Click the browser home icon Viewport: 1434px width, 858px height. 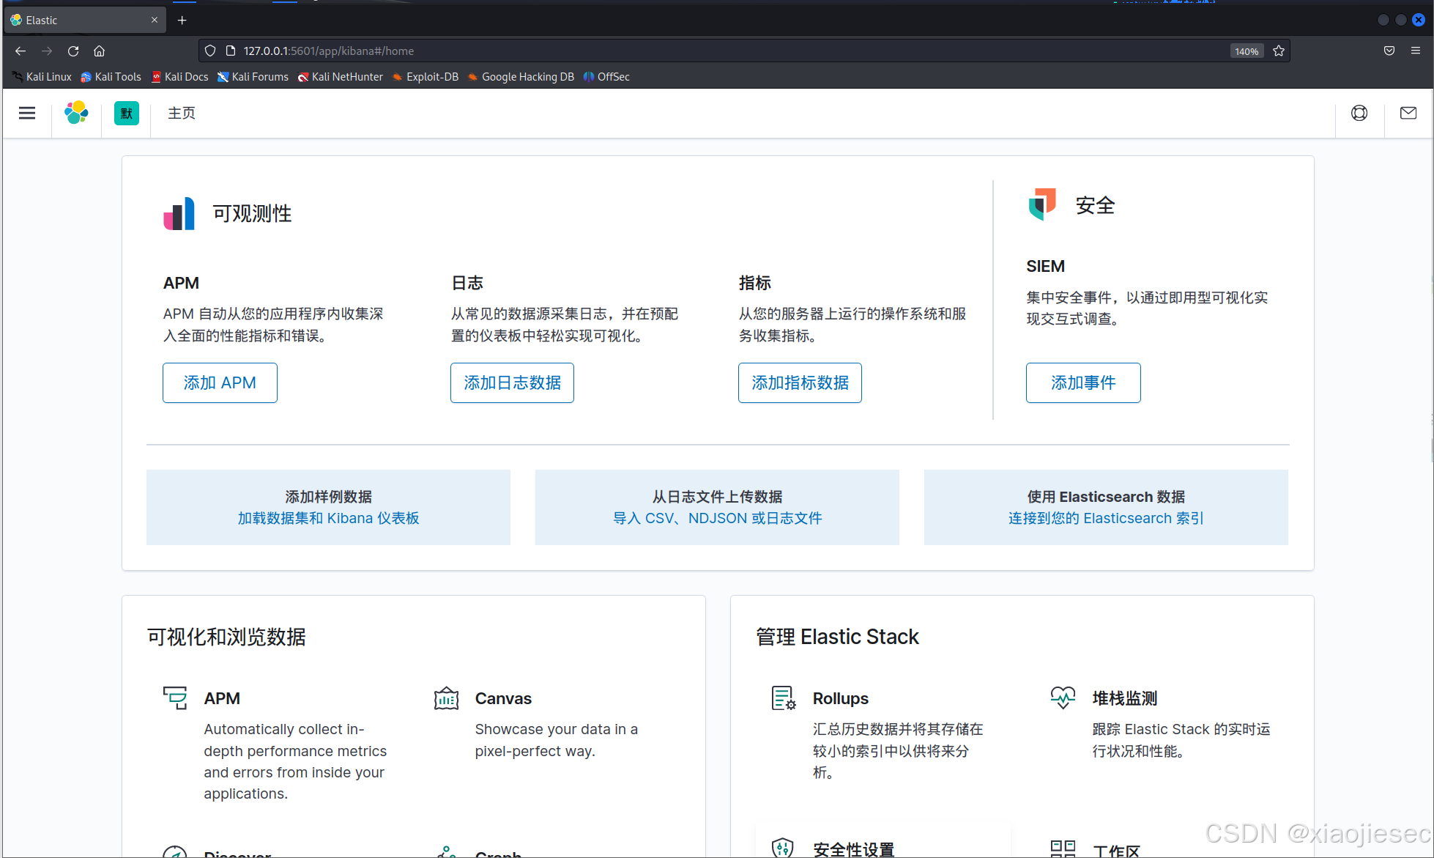100,51
